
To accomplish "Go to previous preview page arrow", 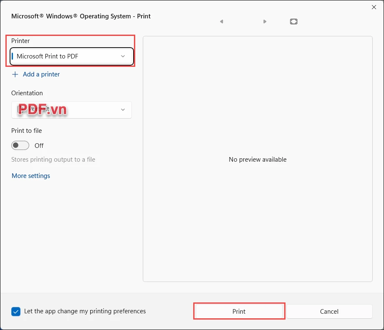I will tap(221, 22).
